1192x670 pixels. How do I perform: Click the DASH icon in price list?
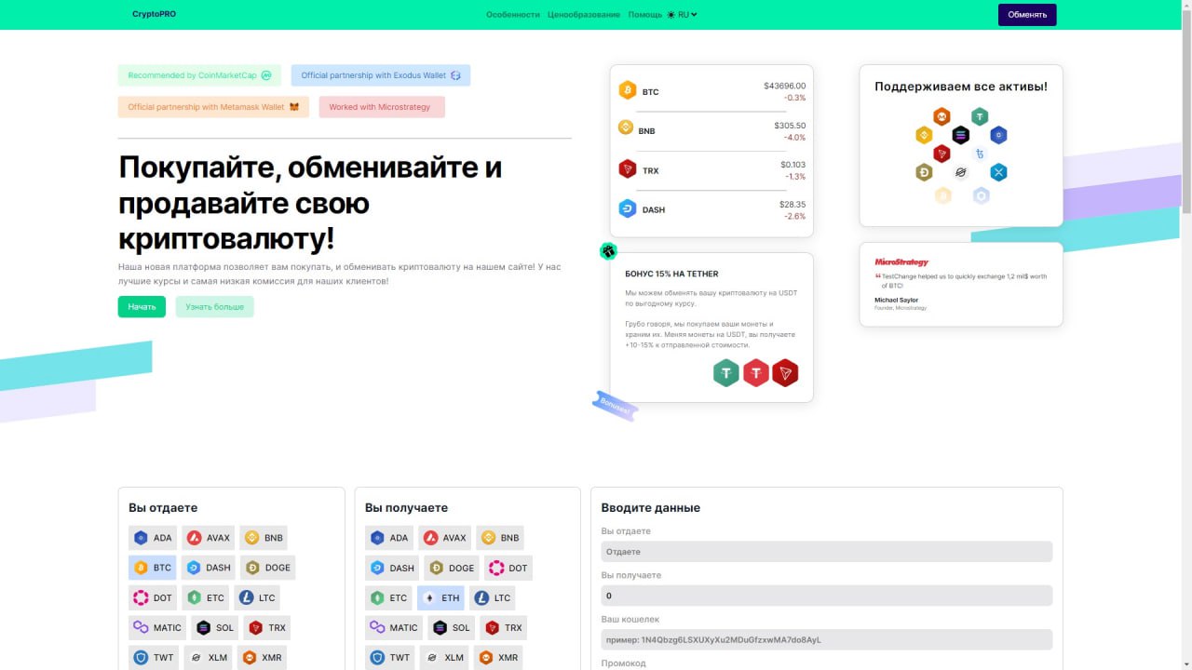tap(627, 209)
